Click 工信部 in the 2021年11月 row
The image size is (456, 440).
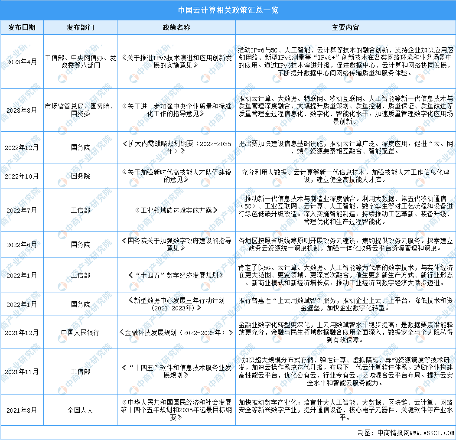[80, 372]
